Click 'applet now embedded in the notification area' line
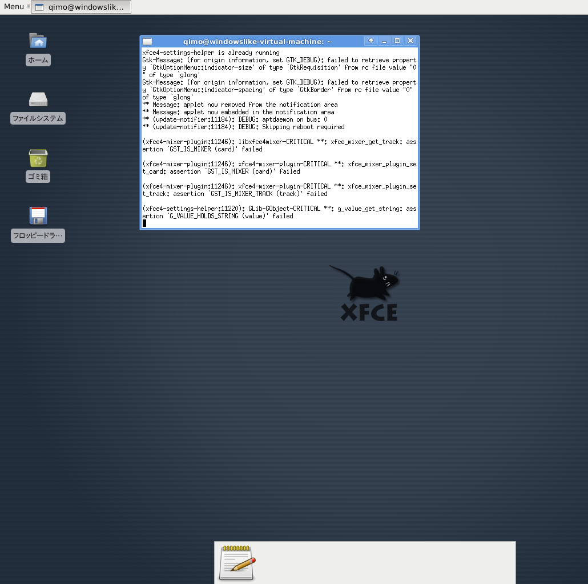The image size is (588, 584). coord(238,112)
